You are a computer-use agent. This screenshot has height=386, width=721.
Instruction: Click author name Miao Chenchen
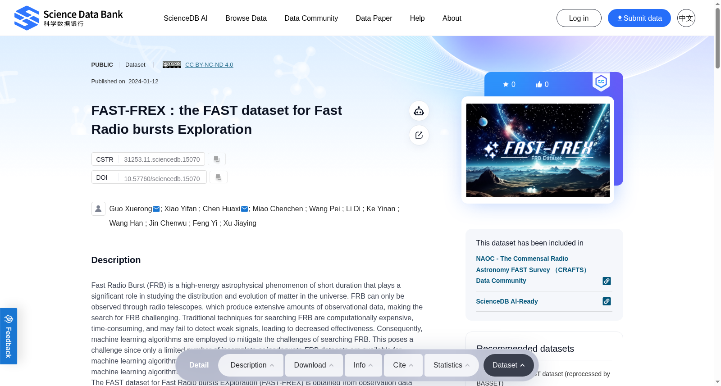click(278, 209)
